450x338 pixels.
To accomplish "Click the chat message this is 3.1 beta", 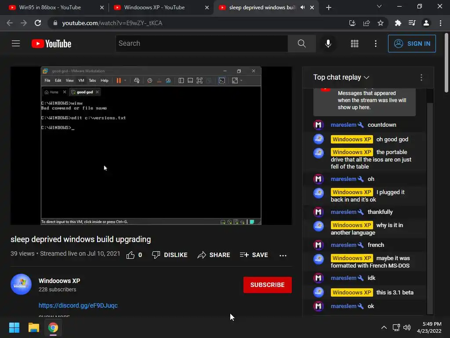I will 395,292.
